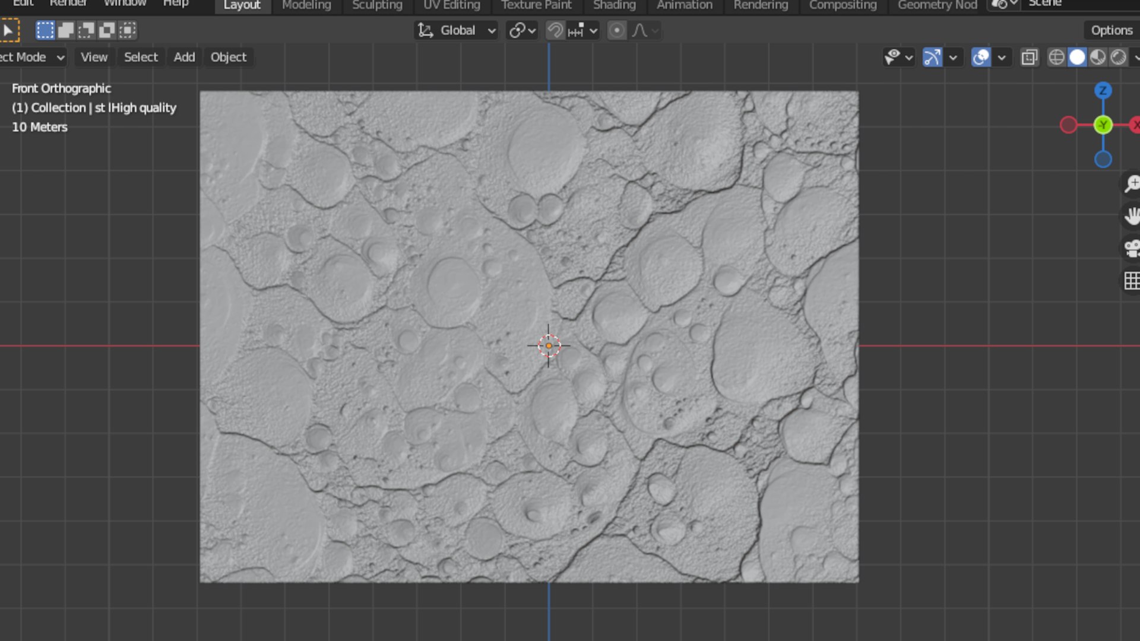The width and height of the screenshot is (1140, 641).
Task: Click the zoom magnifier viewport icon
Action: (1131, 184)
